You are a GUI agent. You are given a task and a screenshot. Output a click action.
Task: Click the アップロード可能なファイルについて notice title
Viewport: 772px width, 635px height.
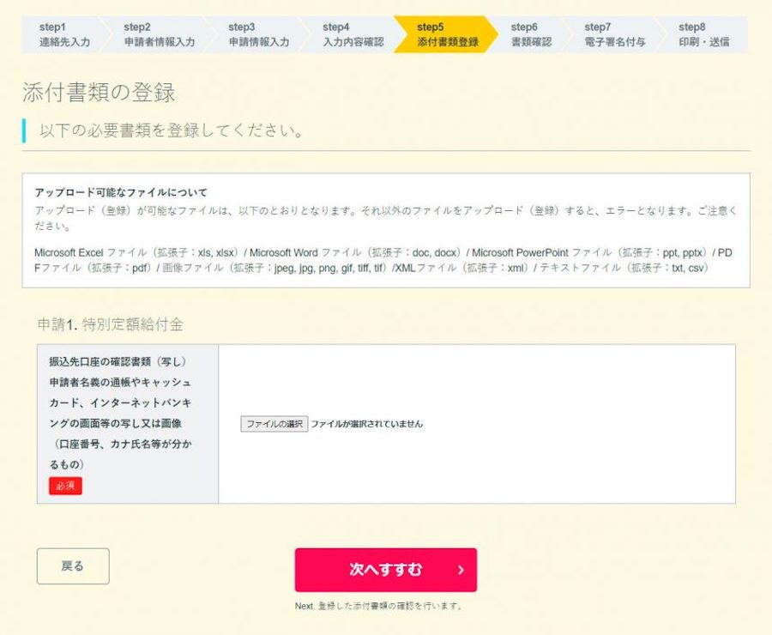tap(121, 192)
